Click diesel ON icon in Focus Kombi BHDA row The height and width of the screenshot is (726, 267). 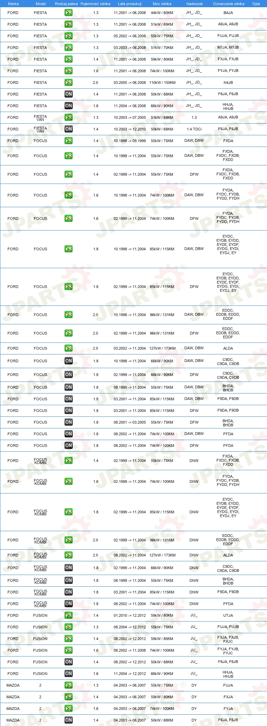[x=68, y=580]
